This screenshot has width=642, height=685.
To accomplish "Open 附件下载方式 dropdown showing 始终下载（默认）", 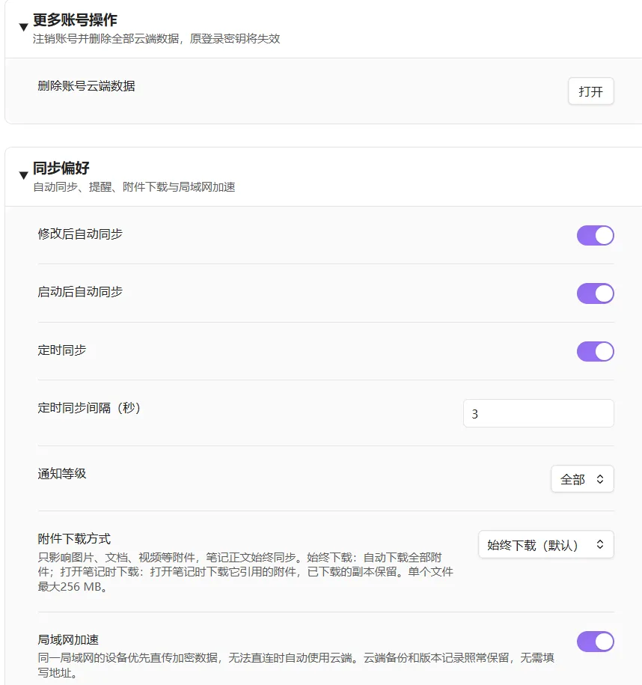I will 546,544.
